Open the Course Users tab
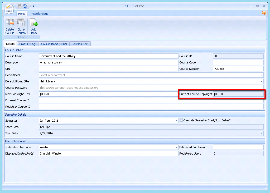 [80, 44]
